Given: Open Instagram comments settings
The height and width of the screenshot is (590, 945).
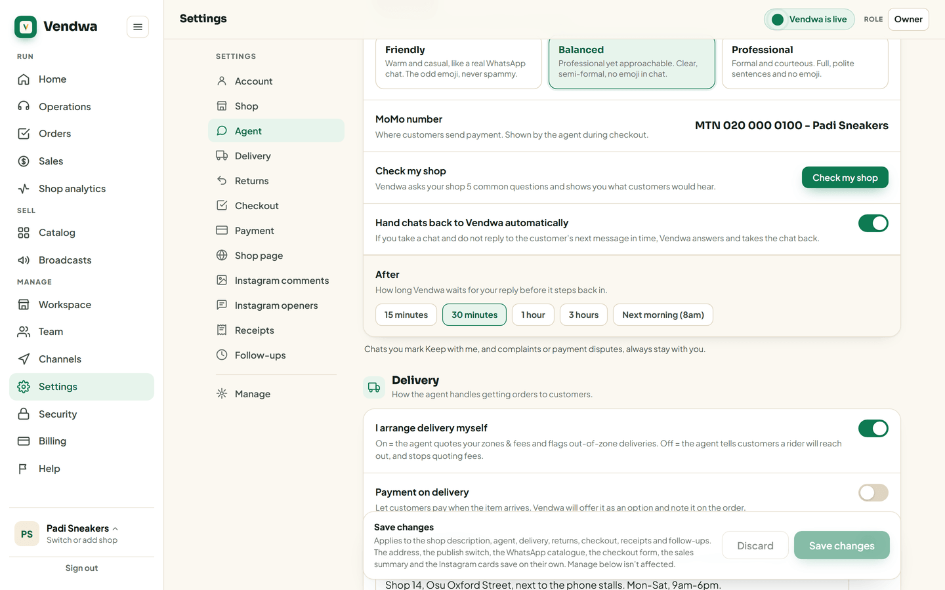Looking at the screenshot, I should pos(276,281).
